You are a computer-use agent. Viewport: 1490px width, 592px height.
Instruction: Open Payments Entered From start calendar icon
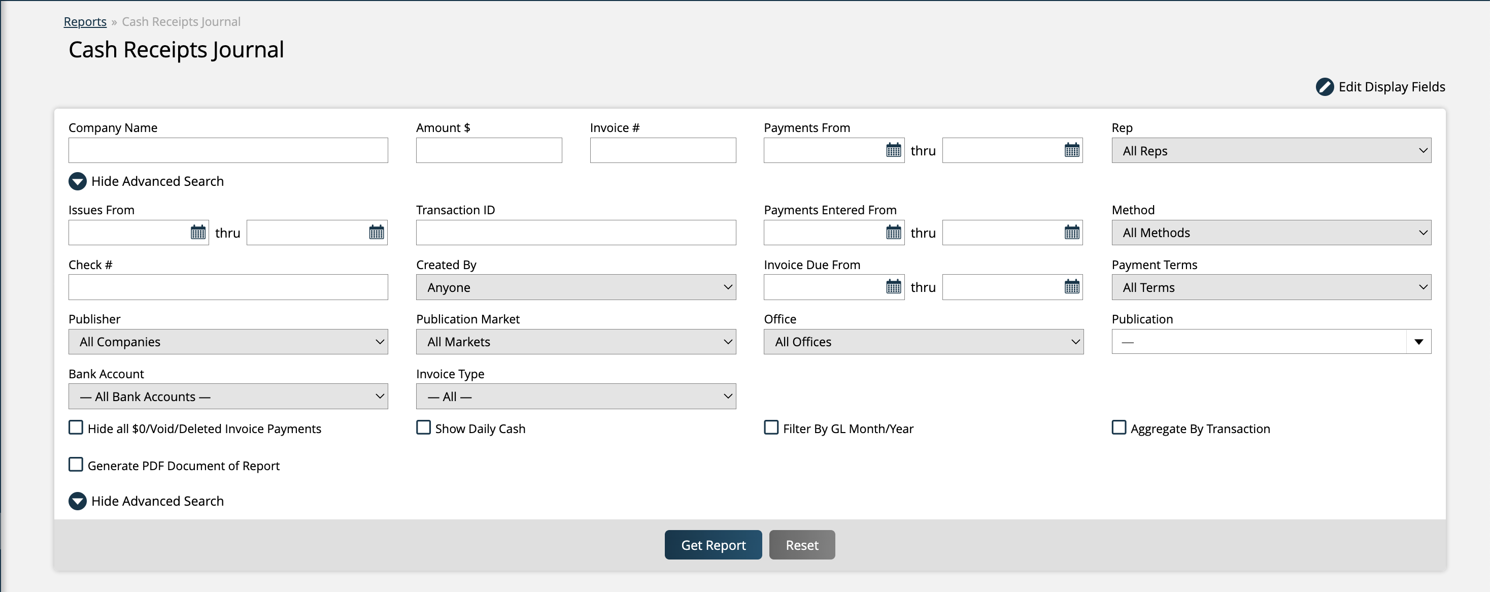[893, 233]
